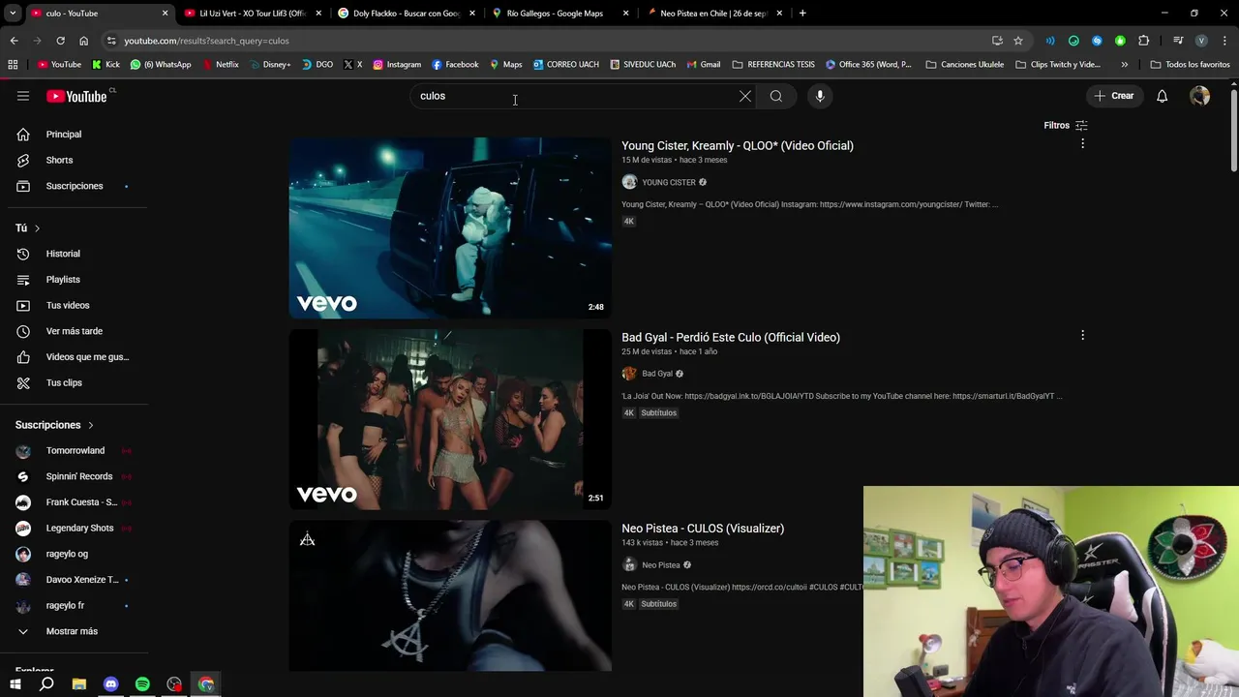Open Filtros search filters

1066,125
